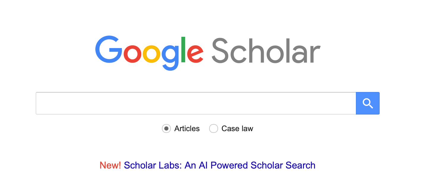Select the Articles radio button
This screenshot has width=426, height=181.
[x=166, y=128]
